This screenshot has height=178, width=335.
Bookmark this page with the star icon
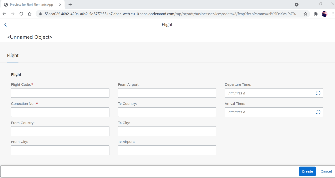coord(305,14)
